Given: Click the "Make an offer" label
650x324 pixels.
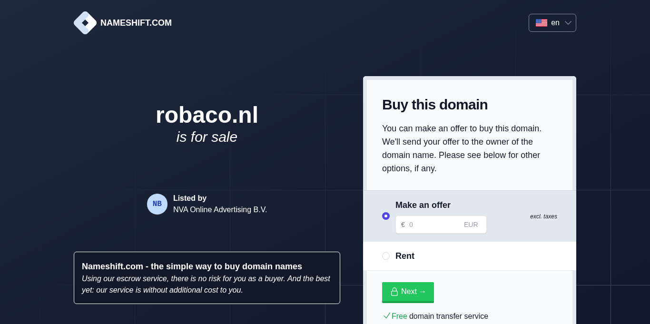Looking at the screenshot, I should coord(423,205).
